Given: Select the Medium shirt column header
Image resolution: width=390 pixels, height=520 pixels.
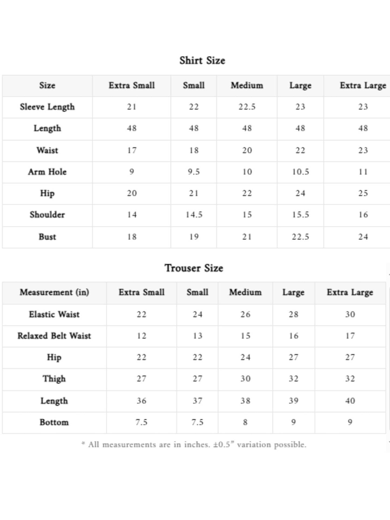Looking at the screenshot, I should click(x=247, y=86).
